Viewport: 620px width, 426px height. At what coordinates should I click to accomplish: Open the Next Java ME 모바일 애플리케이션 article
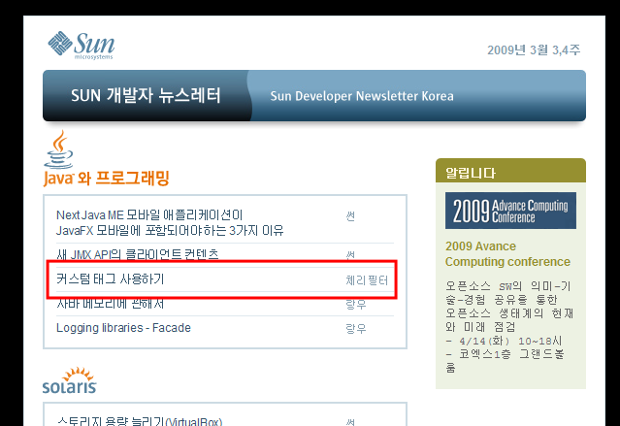(170, 222)
